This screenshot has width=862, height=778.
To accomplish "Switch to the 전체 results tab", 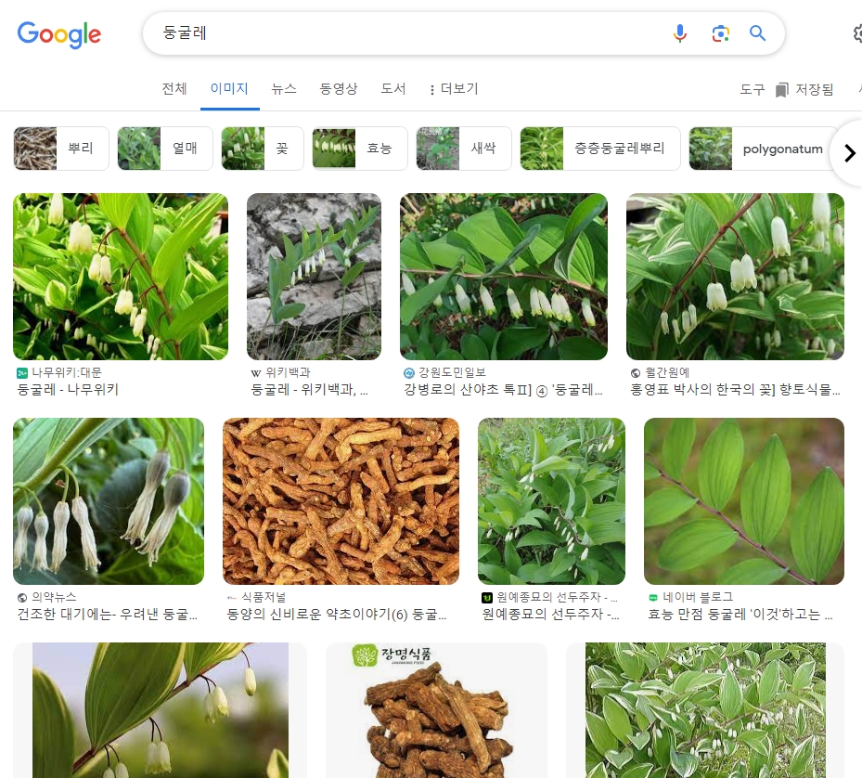I will point(174,89).
